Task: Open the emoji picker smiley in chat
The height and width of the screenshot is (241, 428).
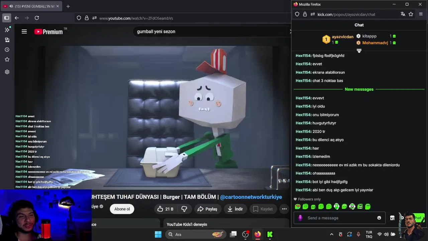Action: [x=379, y=218]
